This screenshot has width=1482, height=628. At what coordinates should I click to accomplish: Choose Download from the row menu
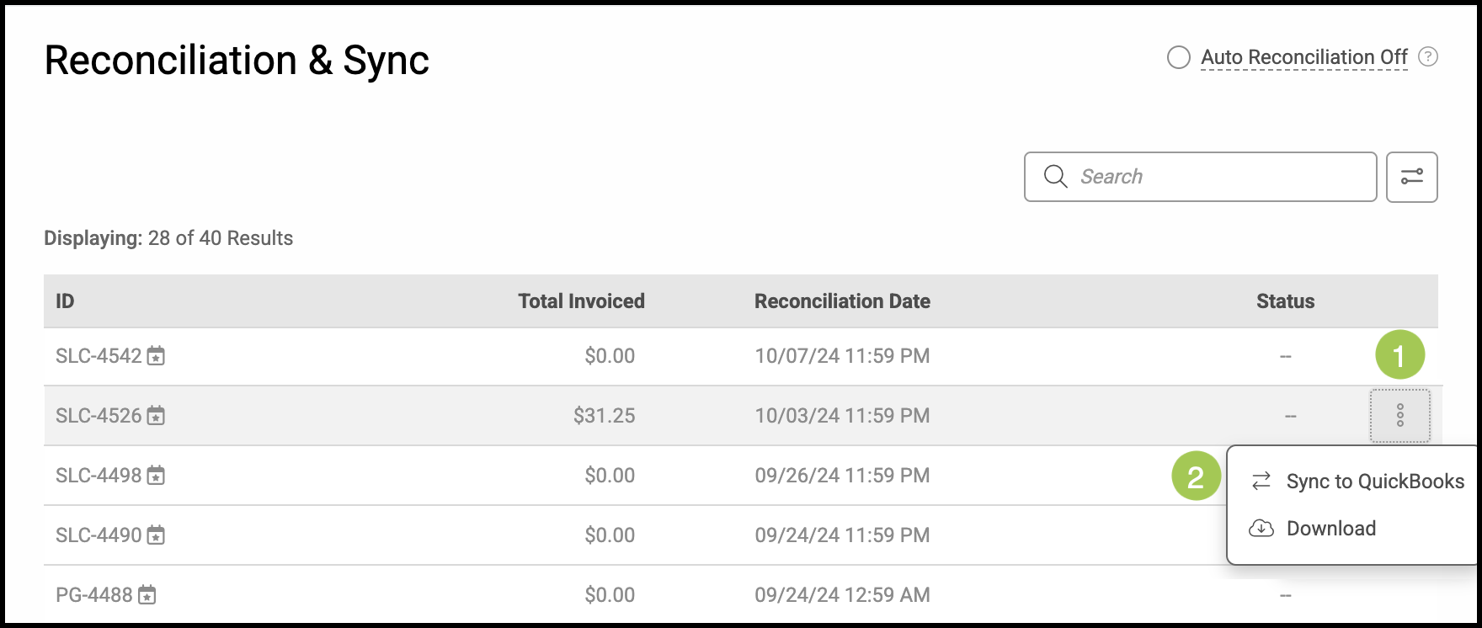tap(1330, 529)
